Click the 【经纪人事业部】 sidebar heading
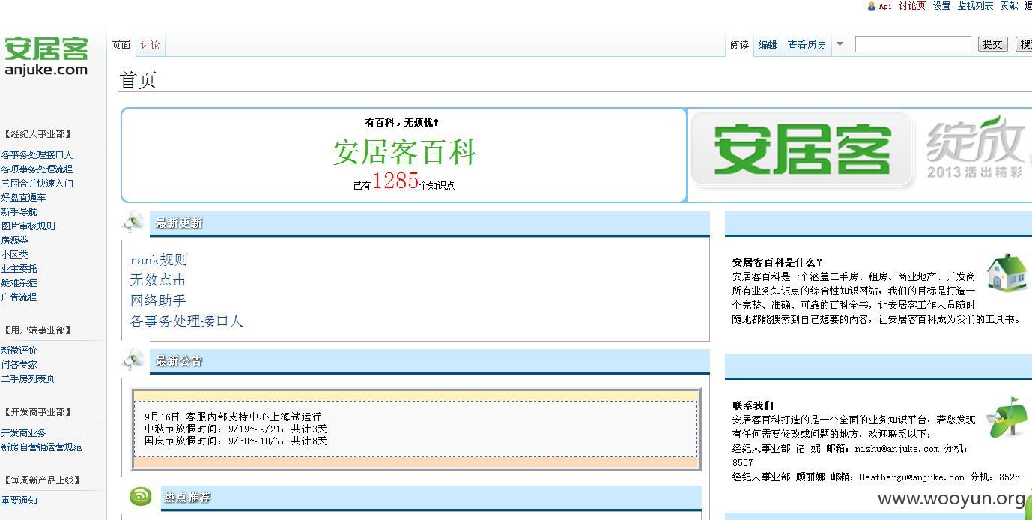Viewport: 1032px width, 520px height. [37, 134]
